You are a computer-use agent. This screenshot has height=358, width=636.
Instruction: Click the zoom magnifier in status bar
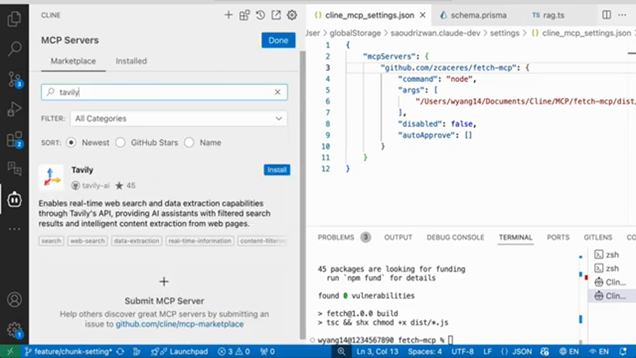(x=341, y=352)
